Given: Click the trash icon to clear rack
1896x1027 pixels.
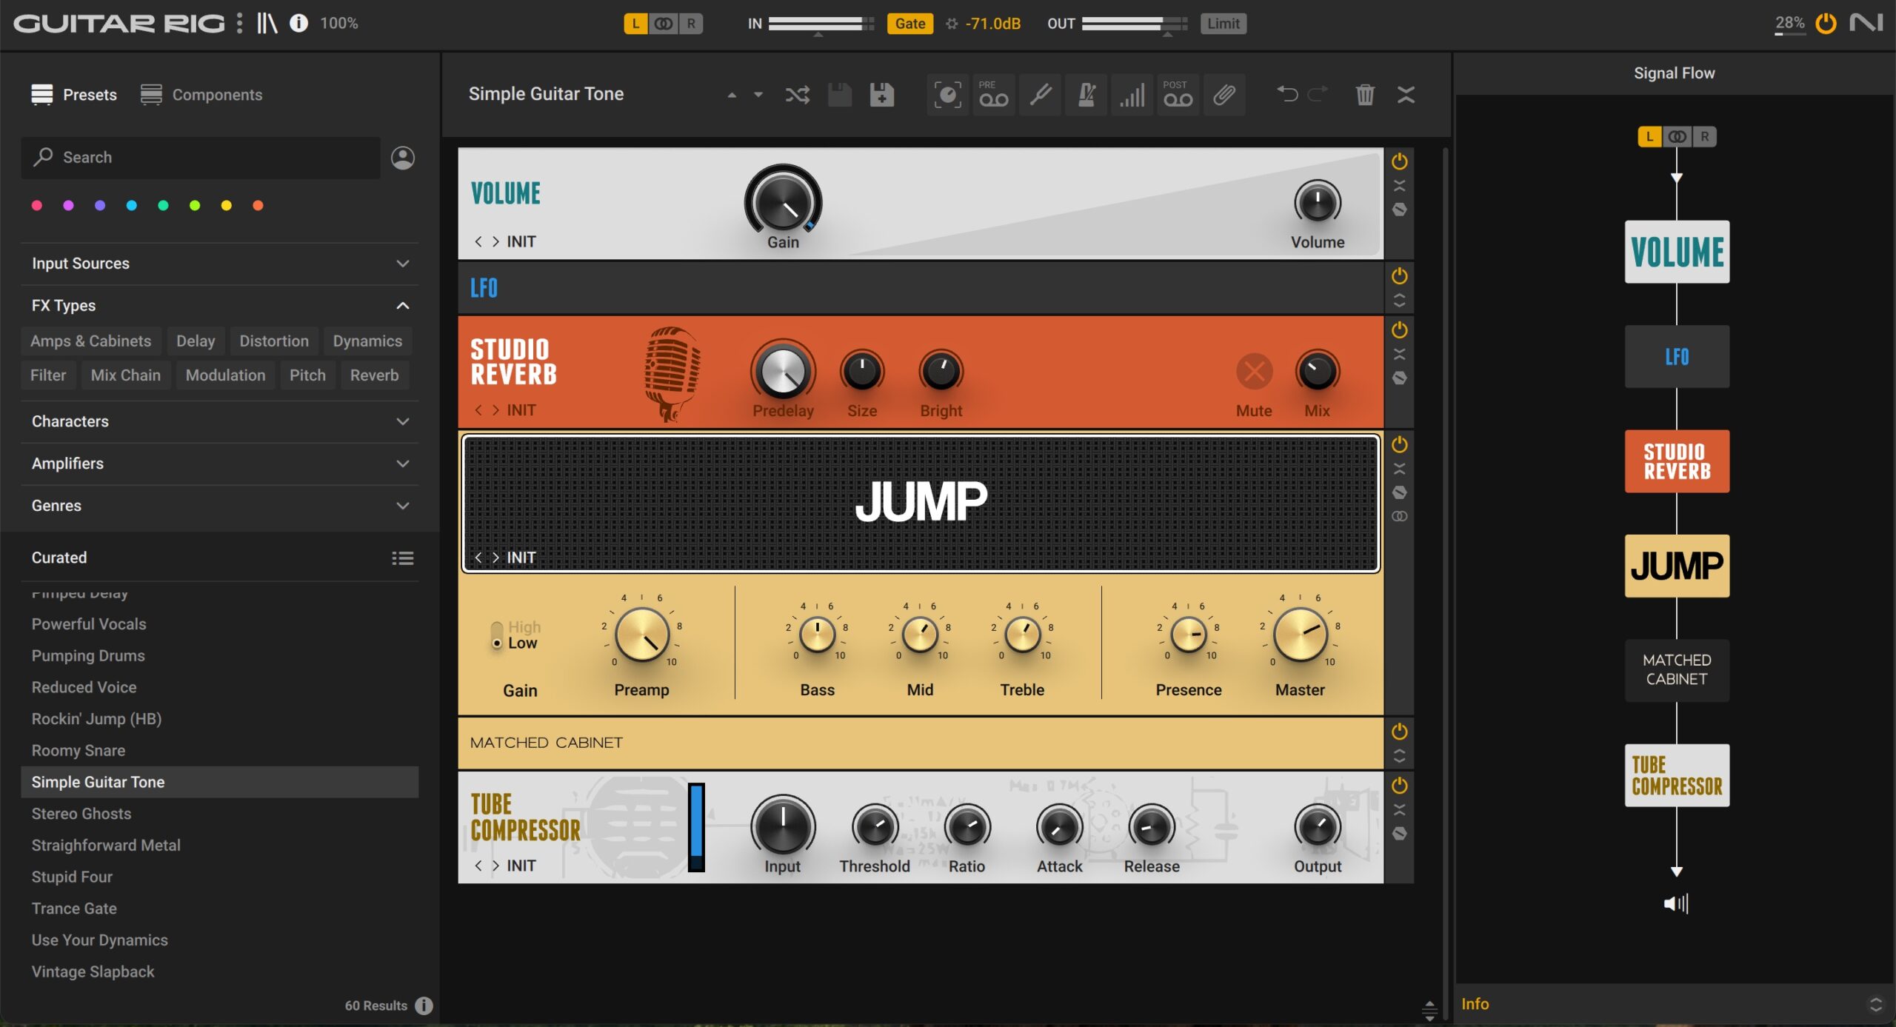Looking at the screenshot, I should click(x=1364, y=95).
